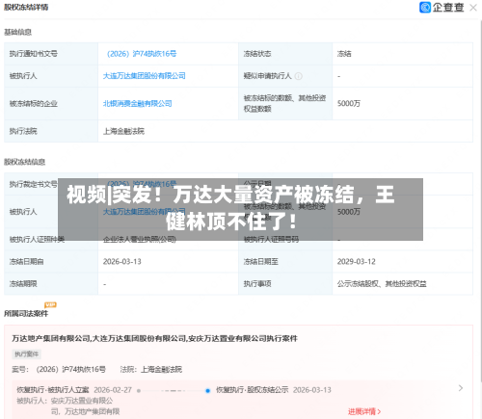Click the 基础信息 section heading
The height and width of the screenshot is (419, 482).
tap(17, 32)
